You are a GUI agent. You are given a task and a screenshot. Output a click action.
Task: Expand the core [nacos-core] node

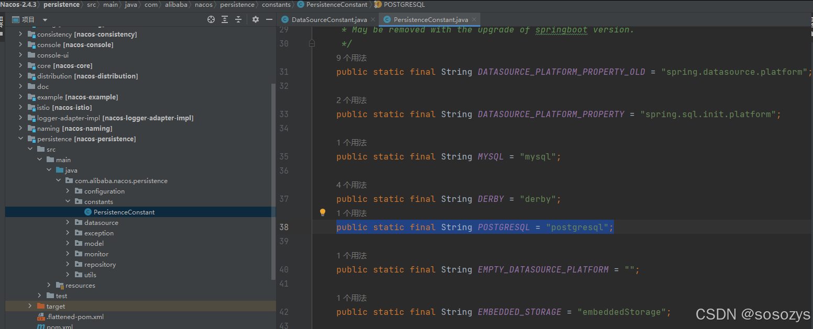point(20,65)
